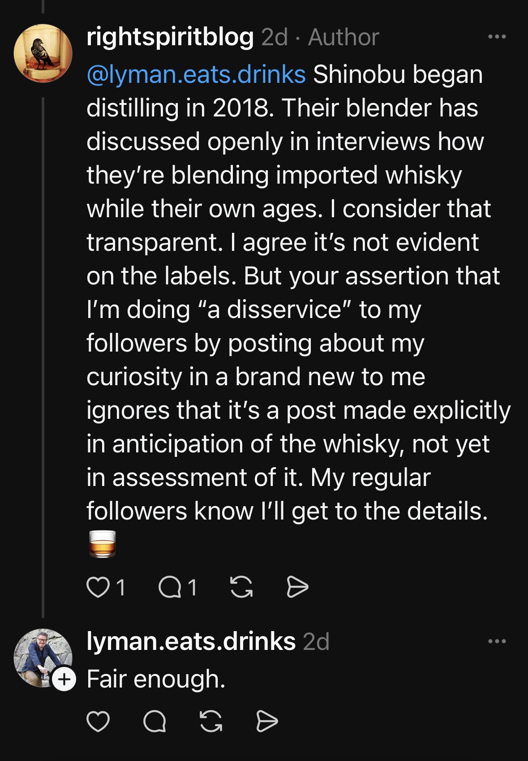View lyman.eats.drinks' profile photo

40,656
